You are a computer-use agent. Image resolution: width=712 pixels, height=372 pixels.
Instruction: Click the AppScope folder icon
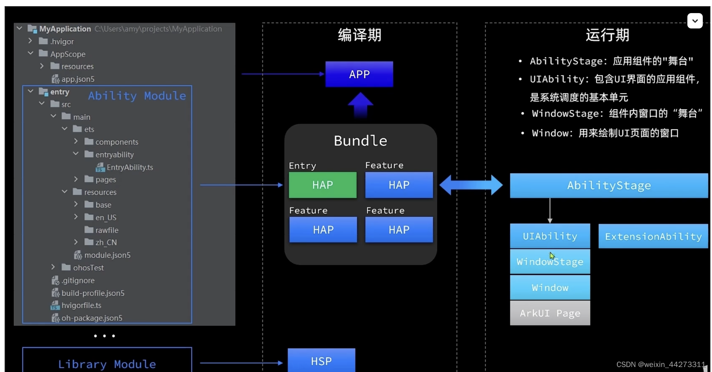43,53
